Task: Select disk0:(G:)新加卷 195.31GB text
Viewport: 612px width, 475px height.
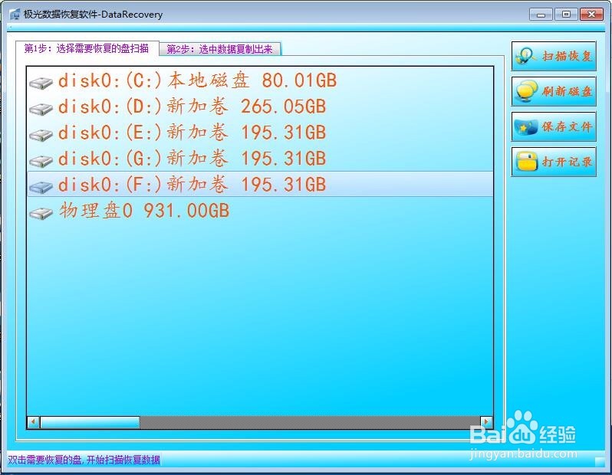Action: 192,159
